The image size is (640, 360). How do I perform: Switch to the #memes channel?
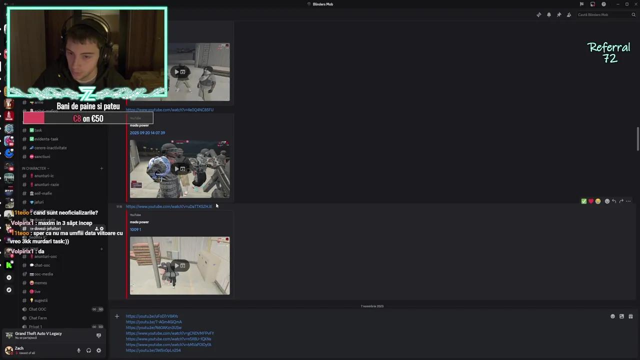pos(40,282)
